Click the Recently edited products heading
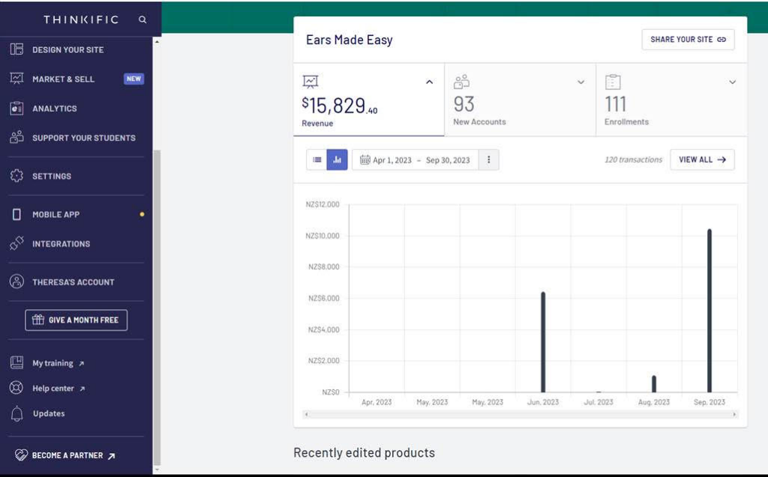Screen dimensions: 768x477 coord(364,452)
